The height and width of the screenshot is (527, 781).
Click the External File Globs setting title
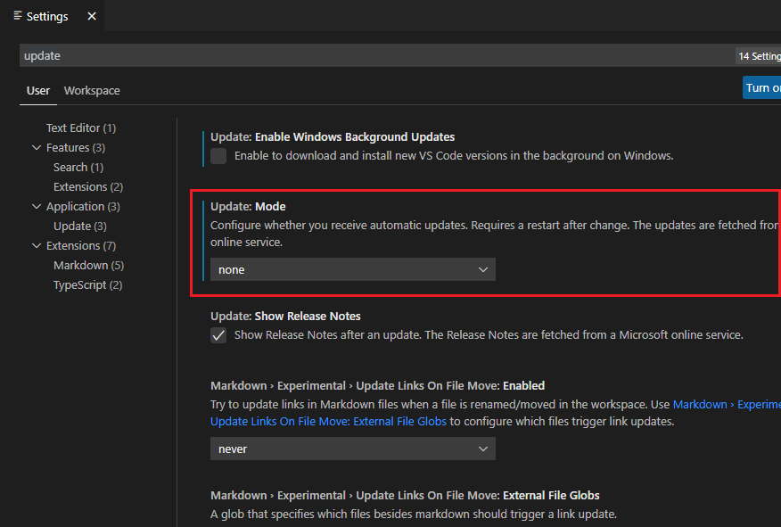pyautogui.click(x=405, y=495)
